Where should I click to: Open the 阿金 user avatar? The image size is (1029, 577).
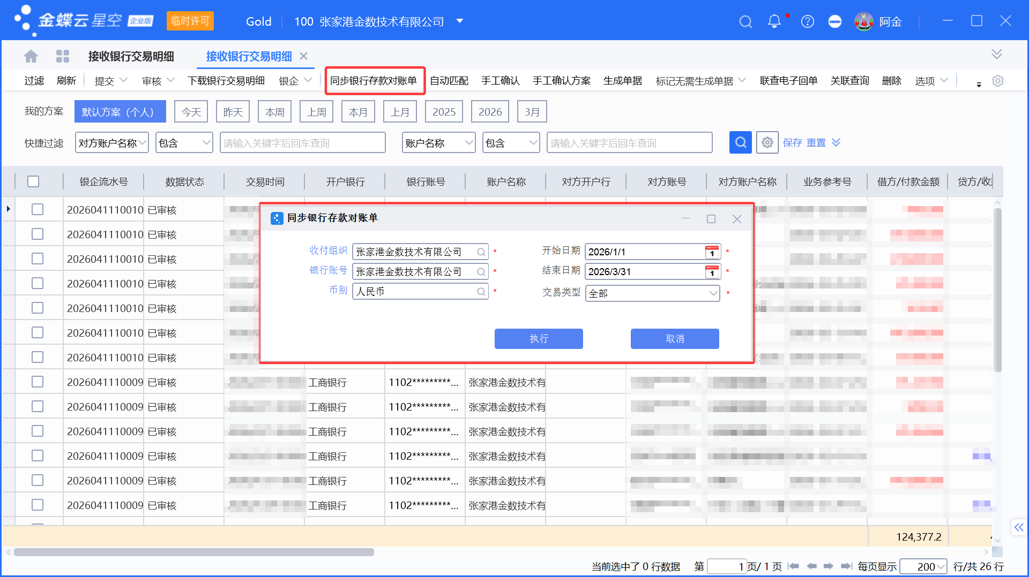click(863, 21)
